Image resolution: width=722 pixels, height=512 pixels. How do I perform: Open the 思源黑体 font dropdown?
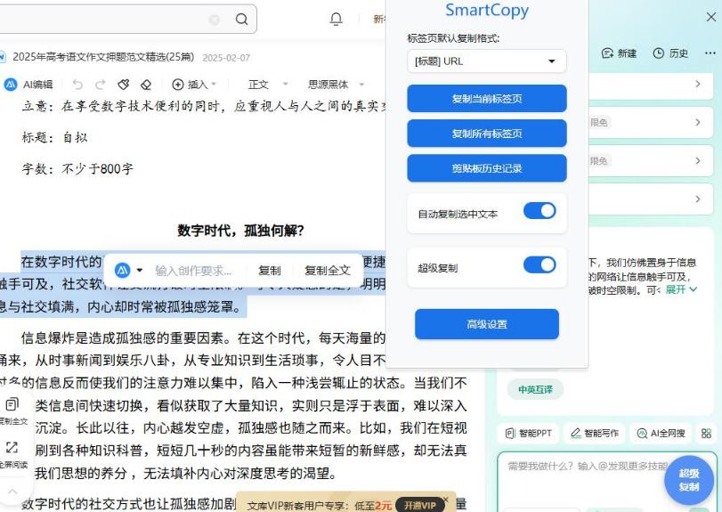tap(336, 85)
